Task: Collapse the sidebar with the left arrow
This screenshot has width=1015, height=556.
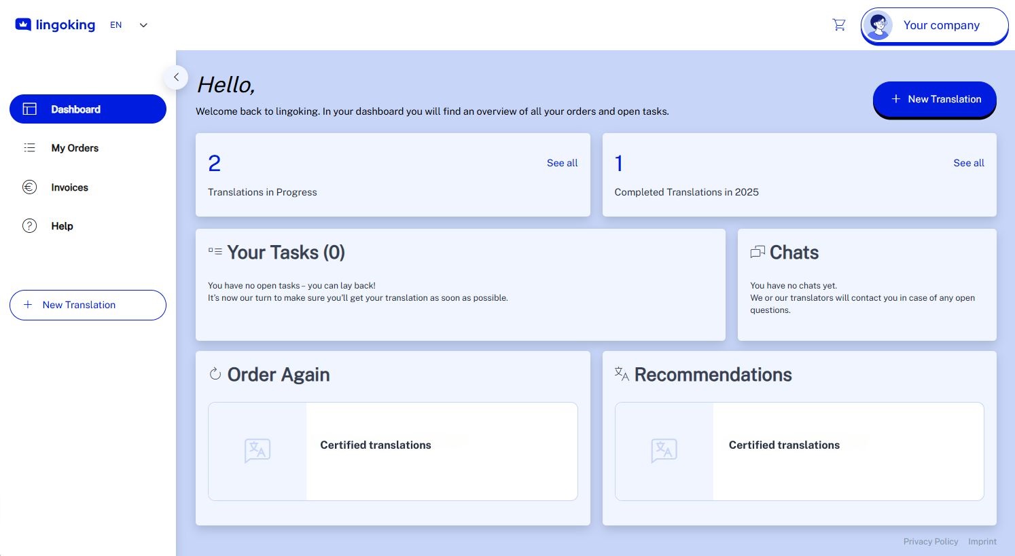Action: click(x=176, y=77)
